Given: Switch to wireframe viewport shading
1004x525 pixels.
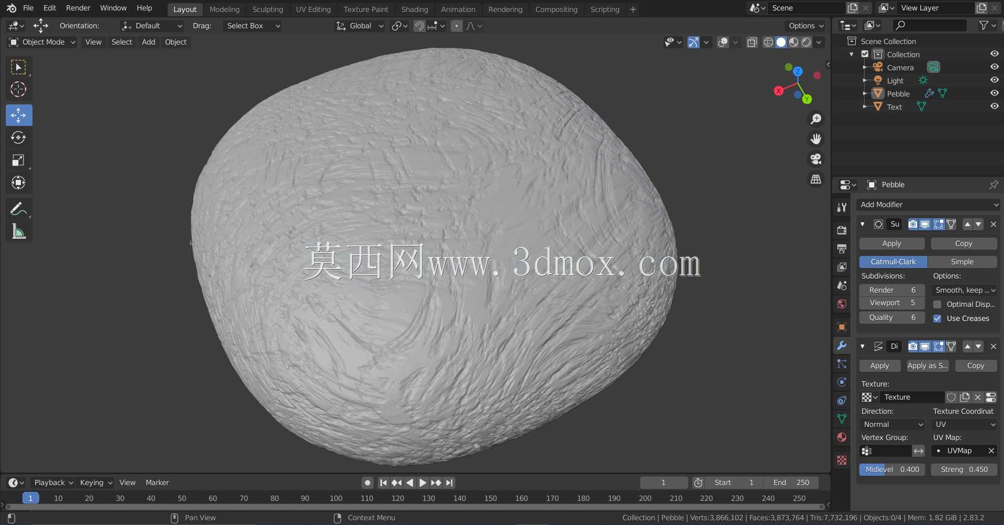Looking at the screenshot, I should (768, 42).
